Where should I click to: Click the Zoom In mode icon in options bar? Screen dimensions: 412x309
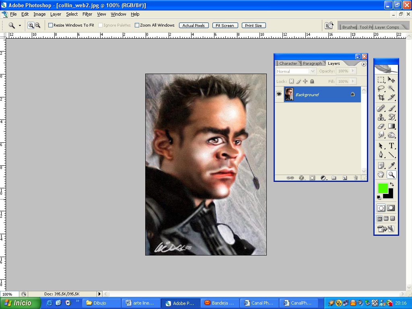(x=31, y=25)
